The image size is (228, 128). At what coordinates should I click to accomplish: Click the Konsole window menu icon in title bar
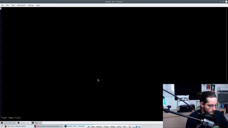click(x=1, y=1)
